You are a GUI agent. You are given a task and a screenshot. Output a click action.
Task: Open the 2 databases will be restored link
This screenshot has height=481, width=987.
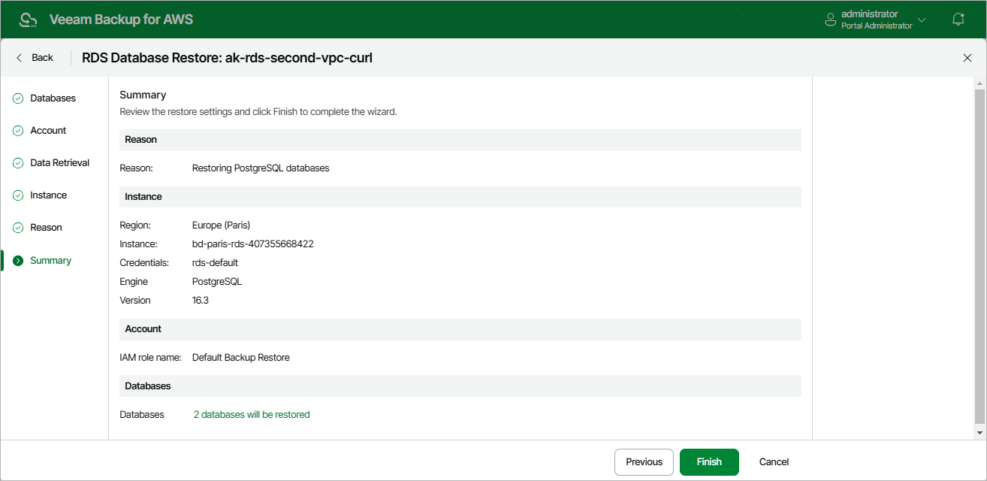click(252, 415)
